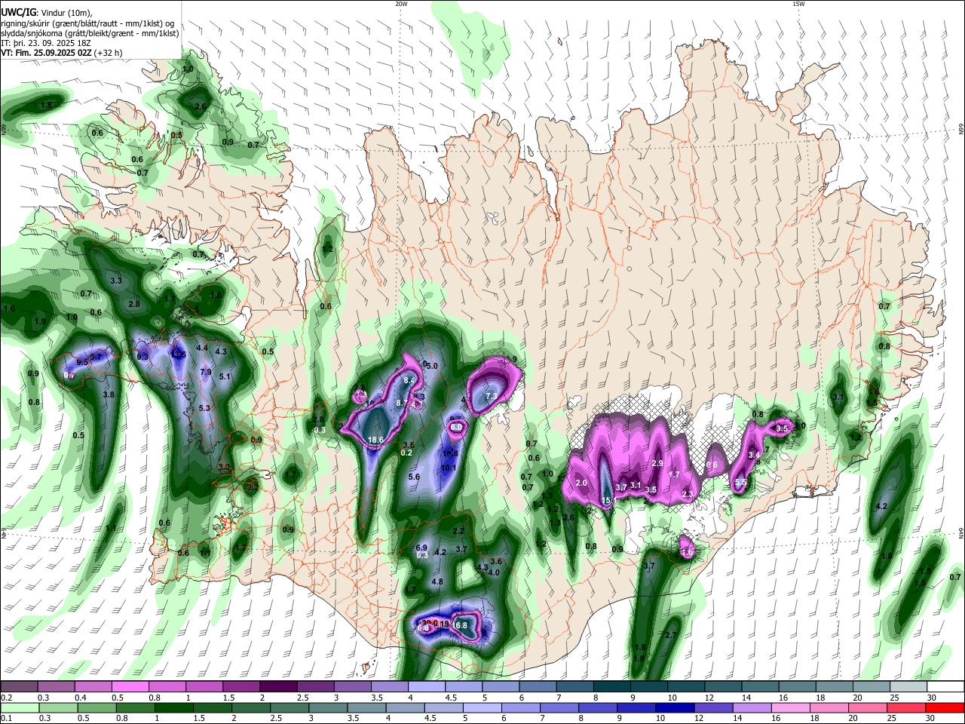Click the 3.3 rain value offshore northwest
This screenshot has width=965, height=724.
116,281
